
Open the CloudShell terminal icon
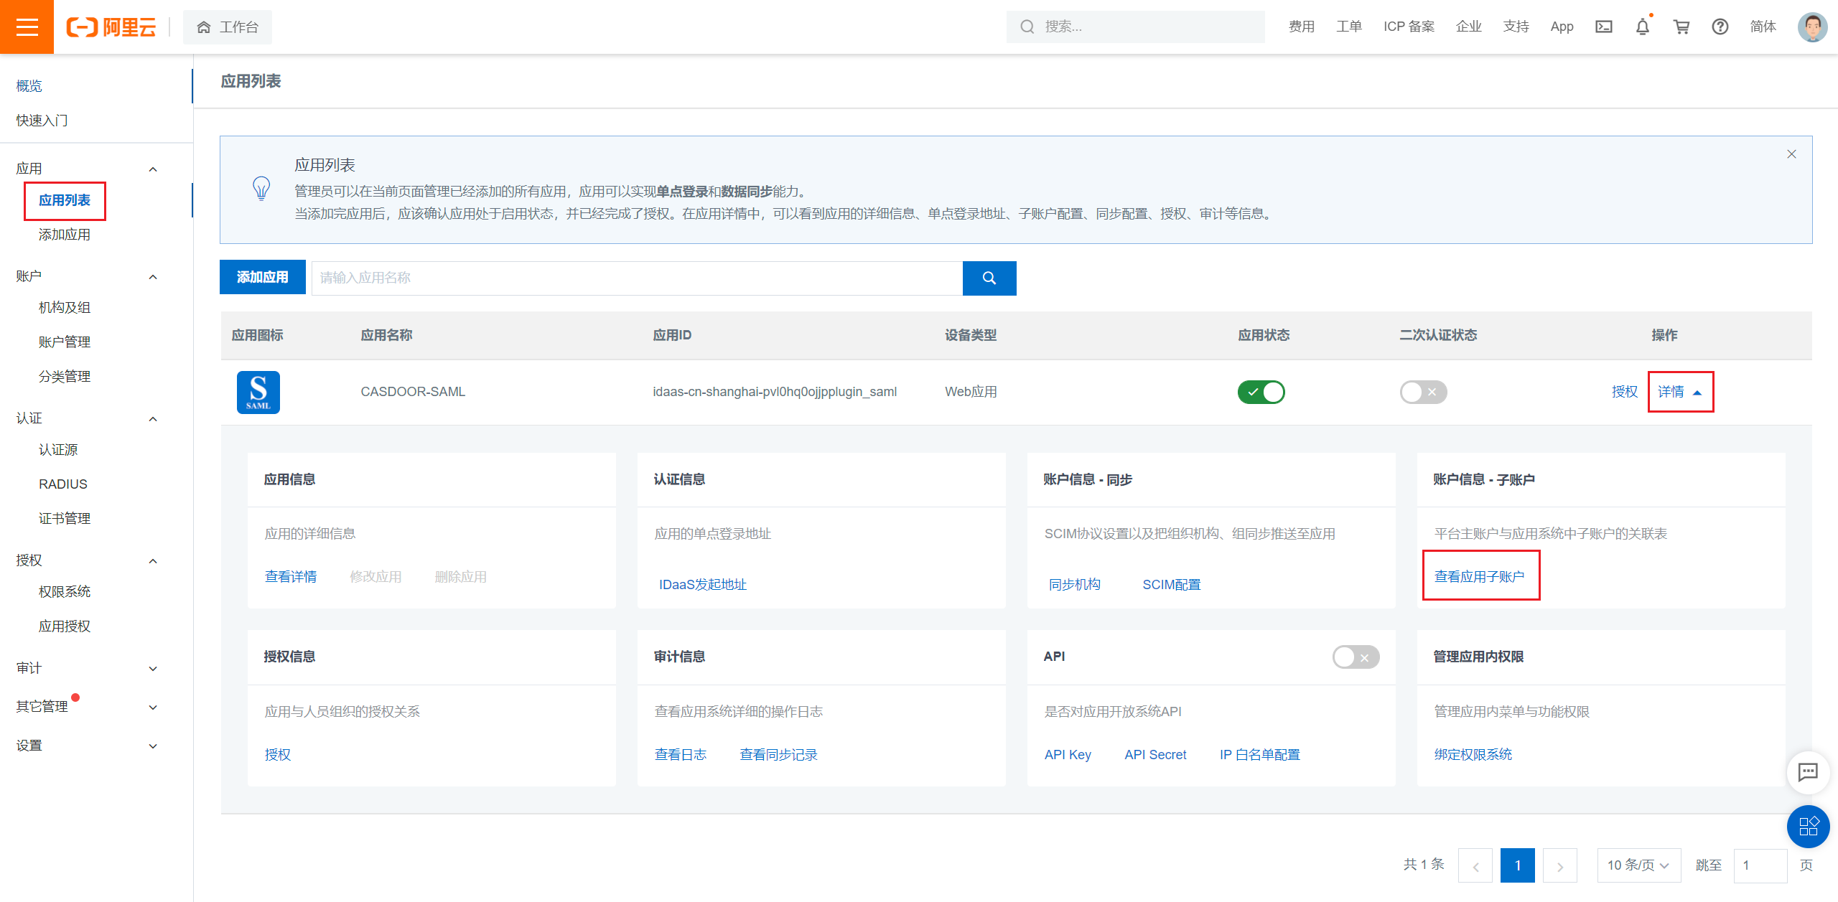(1604, 27)
